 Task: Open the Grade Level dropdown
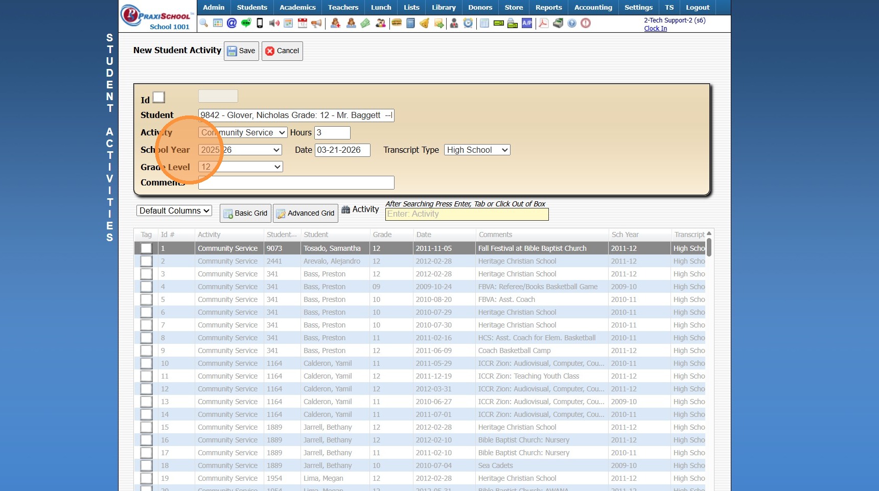[240, 167]
